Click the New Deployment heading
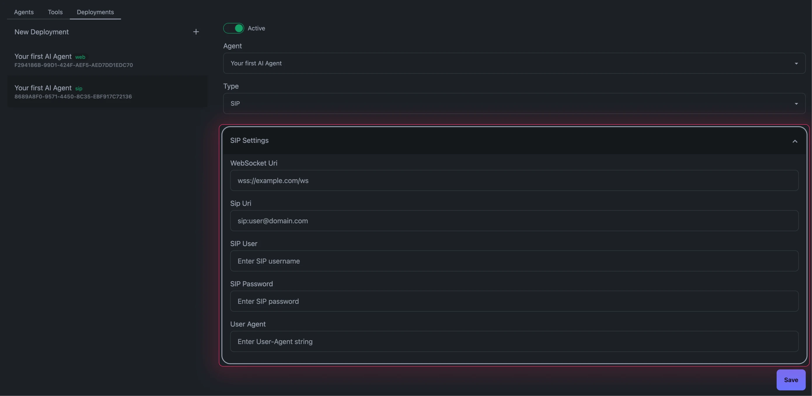This screenshot has height=396, width=812. 42,32
